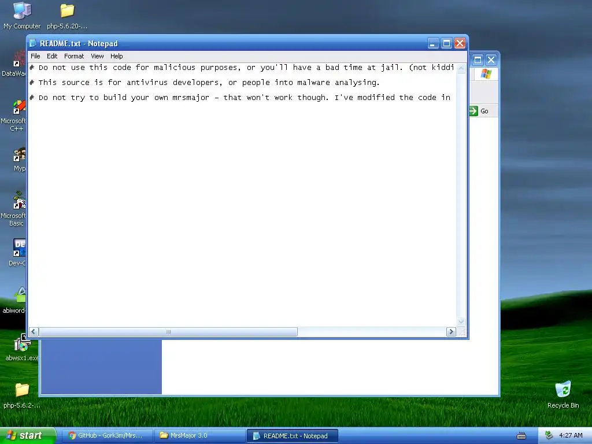Click the horizontal scrollbar thumb in Notepad

pyautogui.click(x=168, y=331)
